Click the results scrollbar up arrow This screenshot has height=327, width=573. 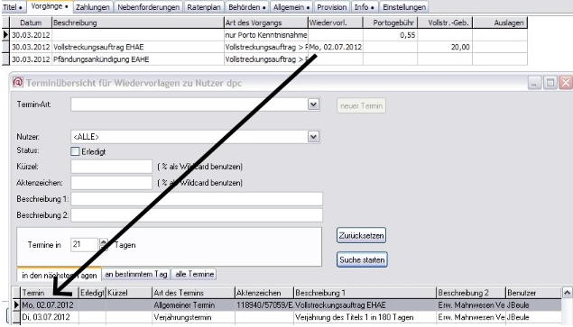tap(567, 293)
